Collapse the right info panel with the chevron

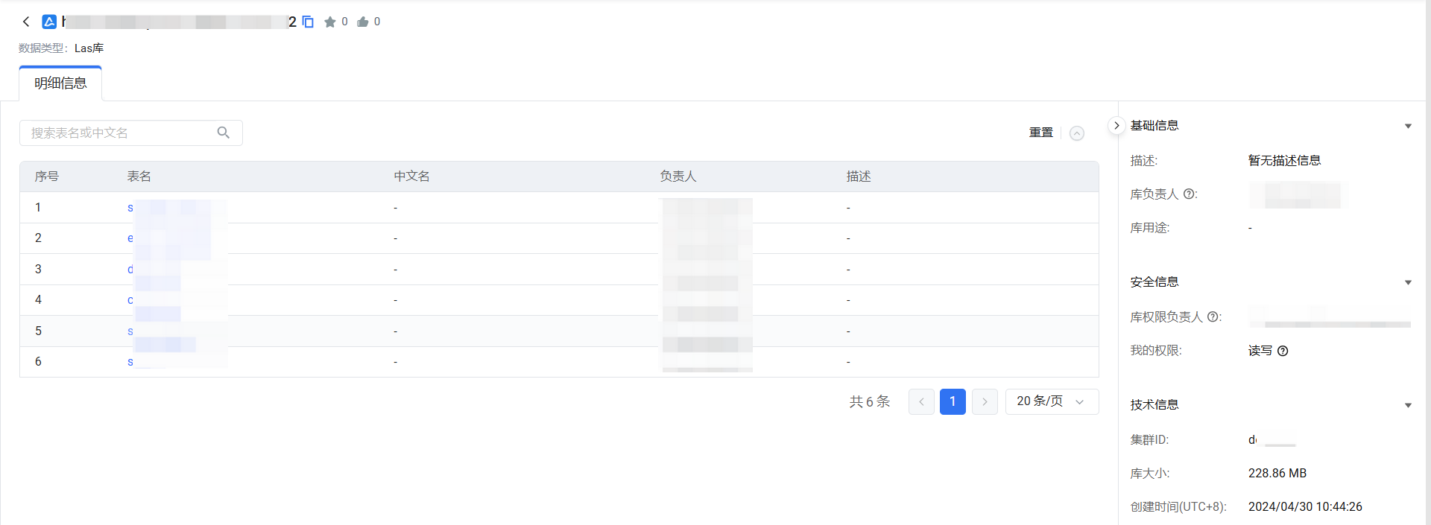pyautogui.click(x=1116, y=125)
